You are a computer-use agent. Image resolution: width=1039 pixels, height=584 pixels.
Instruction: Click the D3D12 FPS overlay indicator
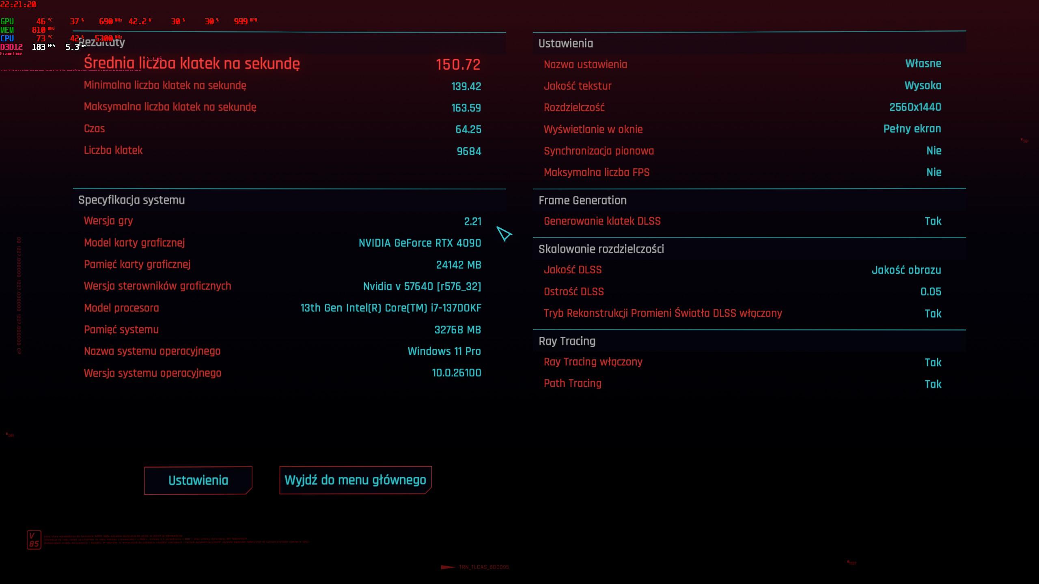11,47
